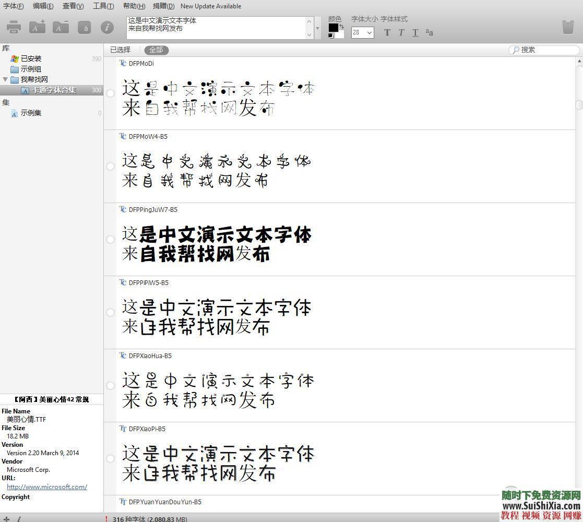Screen dimensions: 583x522
Task: Toggle underline font style
Action: 415,33
